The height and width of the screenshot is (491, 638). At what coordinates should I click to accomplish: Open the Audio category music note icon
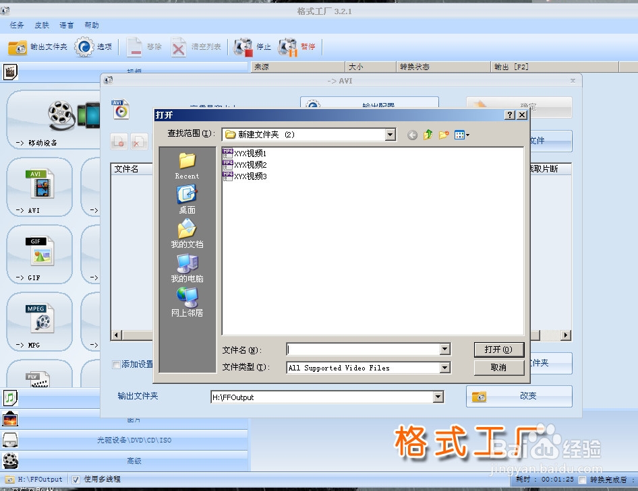coord(10,398)
